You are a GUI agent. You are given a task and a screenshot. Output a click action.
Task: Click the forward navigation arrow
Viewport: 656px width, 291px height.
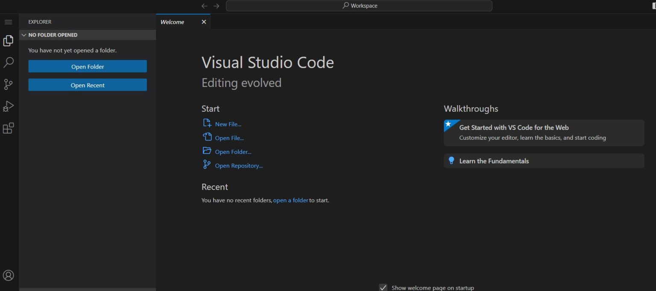[x=216, y=6]
